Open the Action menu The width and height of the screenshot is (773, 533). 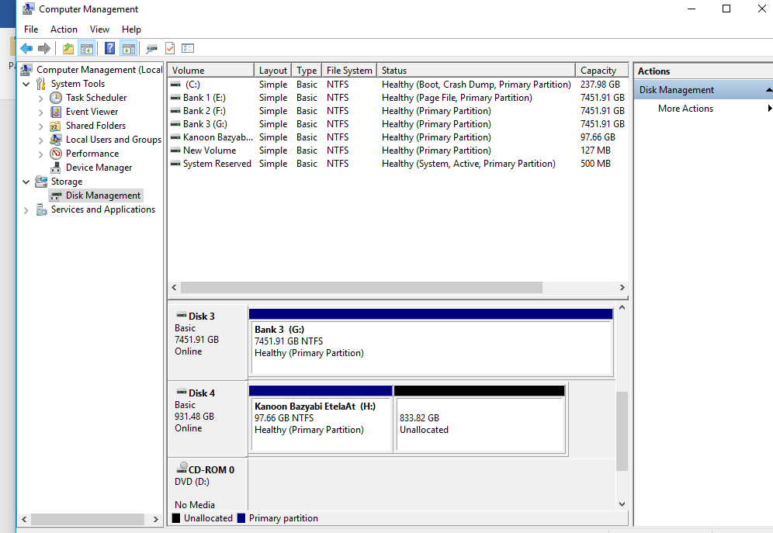pos(64,29)
